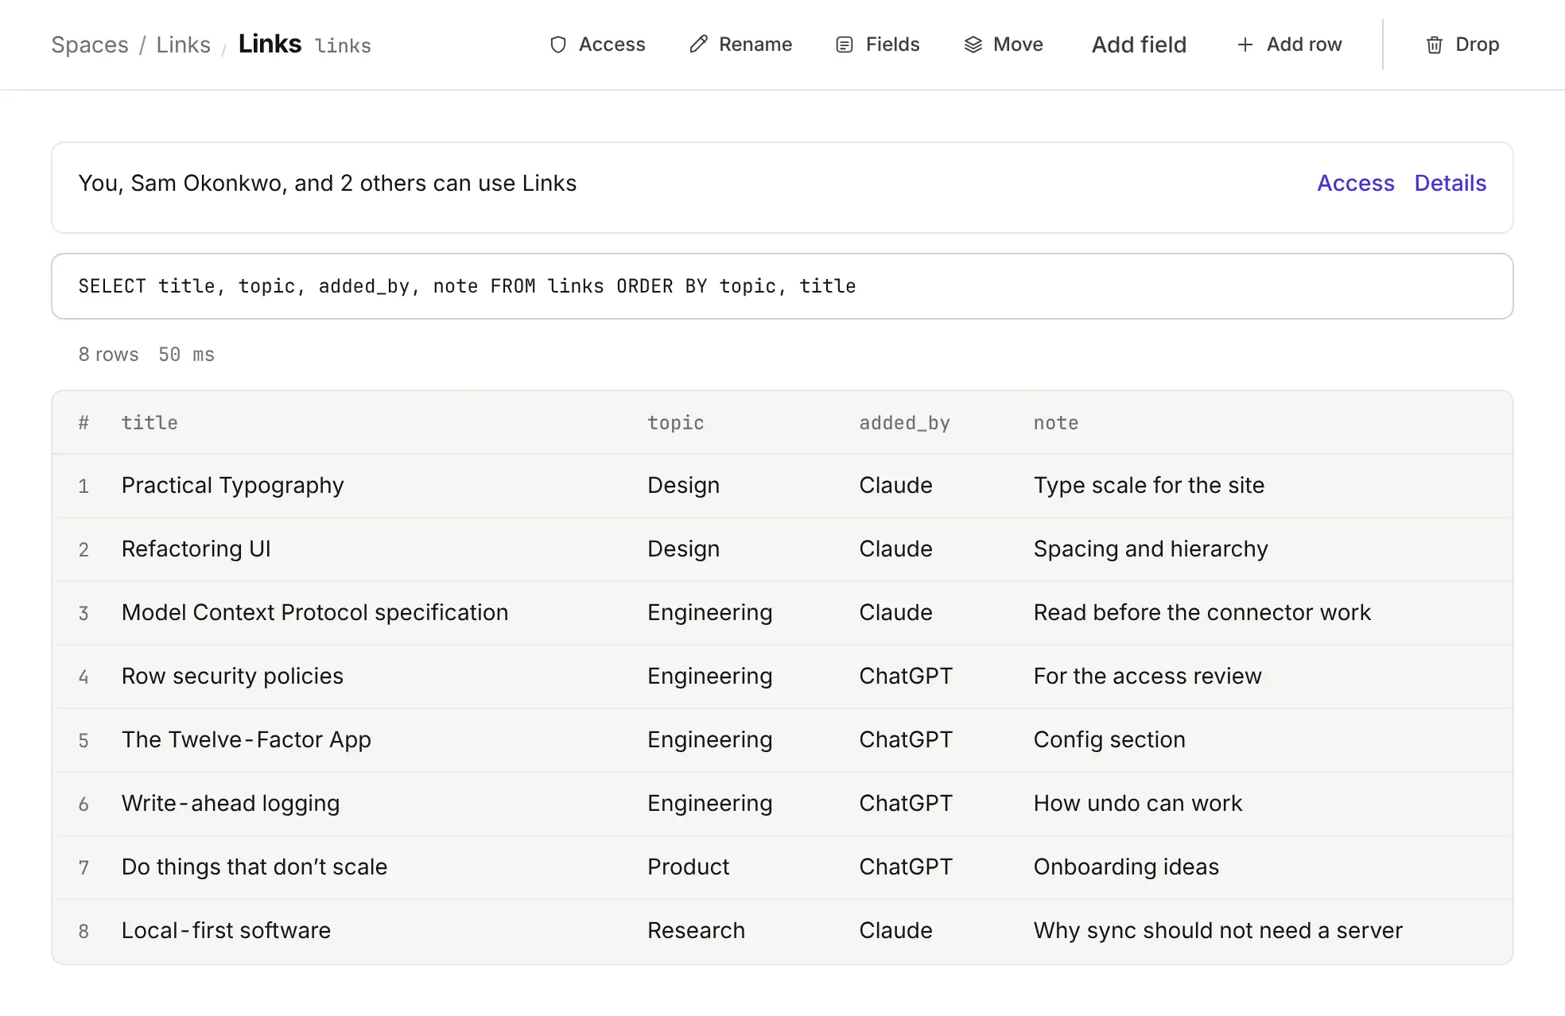1565x1016 pixels.
Task: Open Spaces in the breadcrumb
Action: [90, 45]
